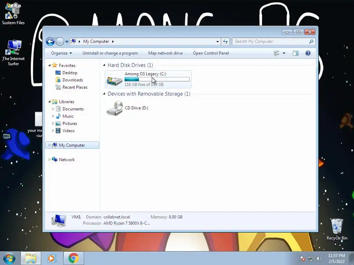Click the VM1 computer icon in details pane
The image size is (354, 265).
pyautogui.click(x=59, y=220)
